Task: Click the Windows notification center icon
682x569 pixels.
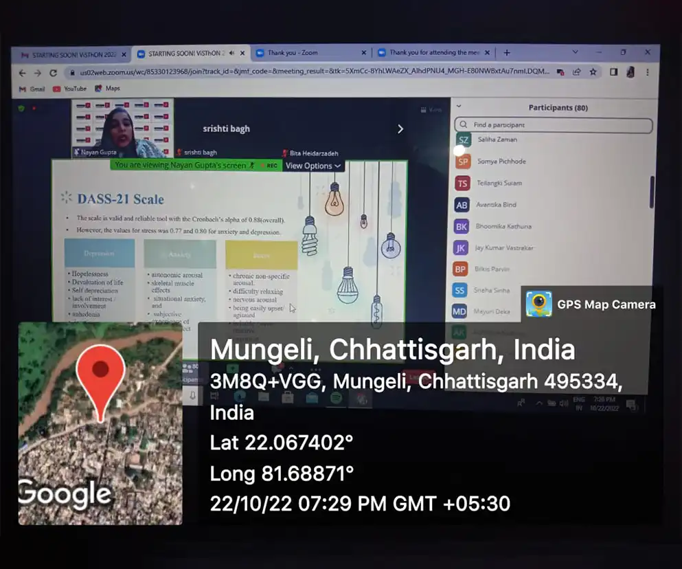Action: [x=630, y=405]
